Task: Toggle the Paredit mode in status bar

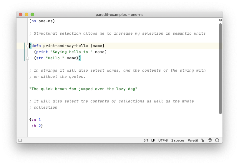Action: [193, 140]
